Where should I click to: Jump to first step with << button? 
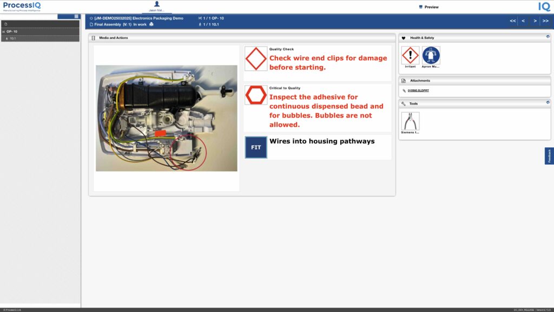[x=513, y=21]
